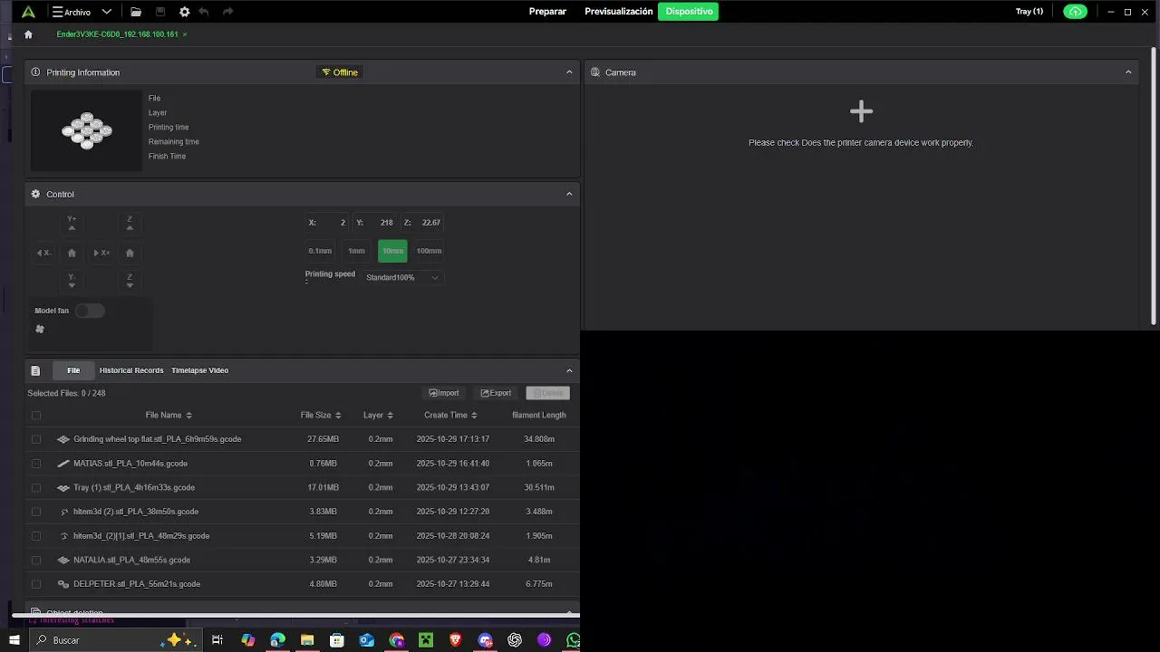The image size is (1160, 652).
Task: Open Microsoft Edge from taskbar
Action: click(x=277, y=640)
